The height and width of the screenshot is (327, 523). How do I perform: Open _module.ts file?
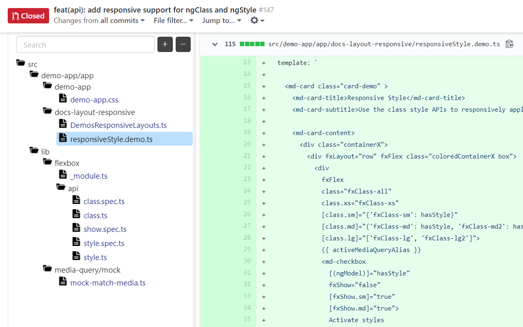click(x=89, y=176)
